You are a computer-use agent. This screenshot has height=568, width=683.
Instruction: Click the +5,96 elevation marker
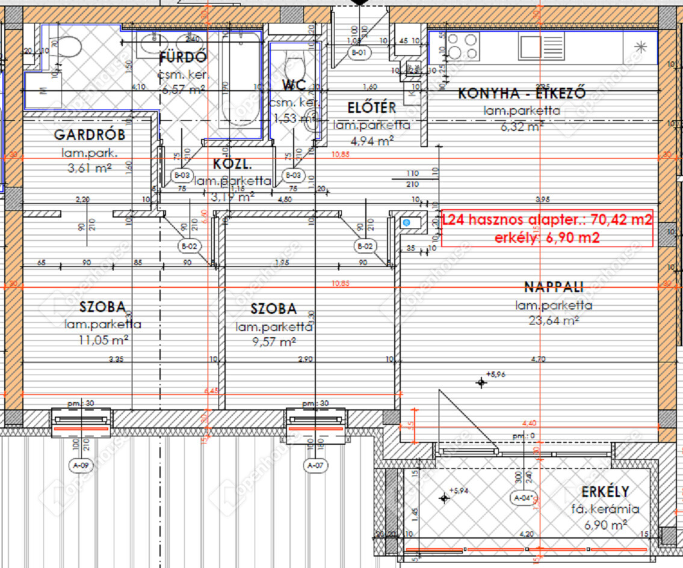point(481,382)
